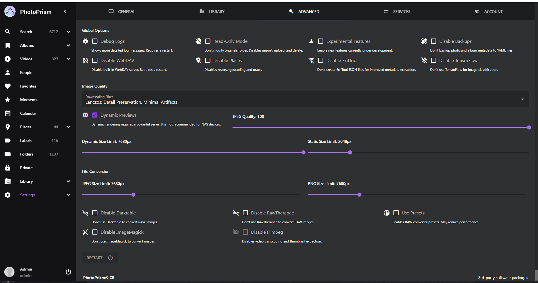Expand the Albums submenu arrow
This screenshot has height=283, width=538.
[68, 45]
